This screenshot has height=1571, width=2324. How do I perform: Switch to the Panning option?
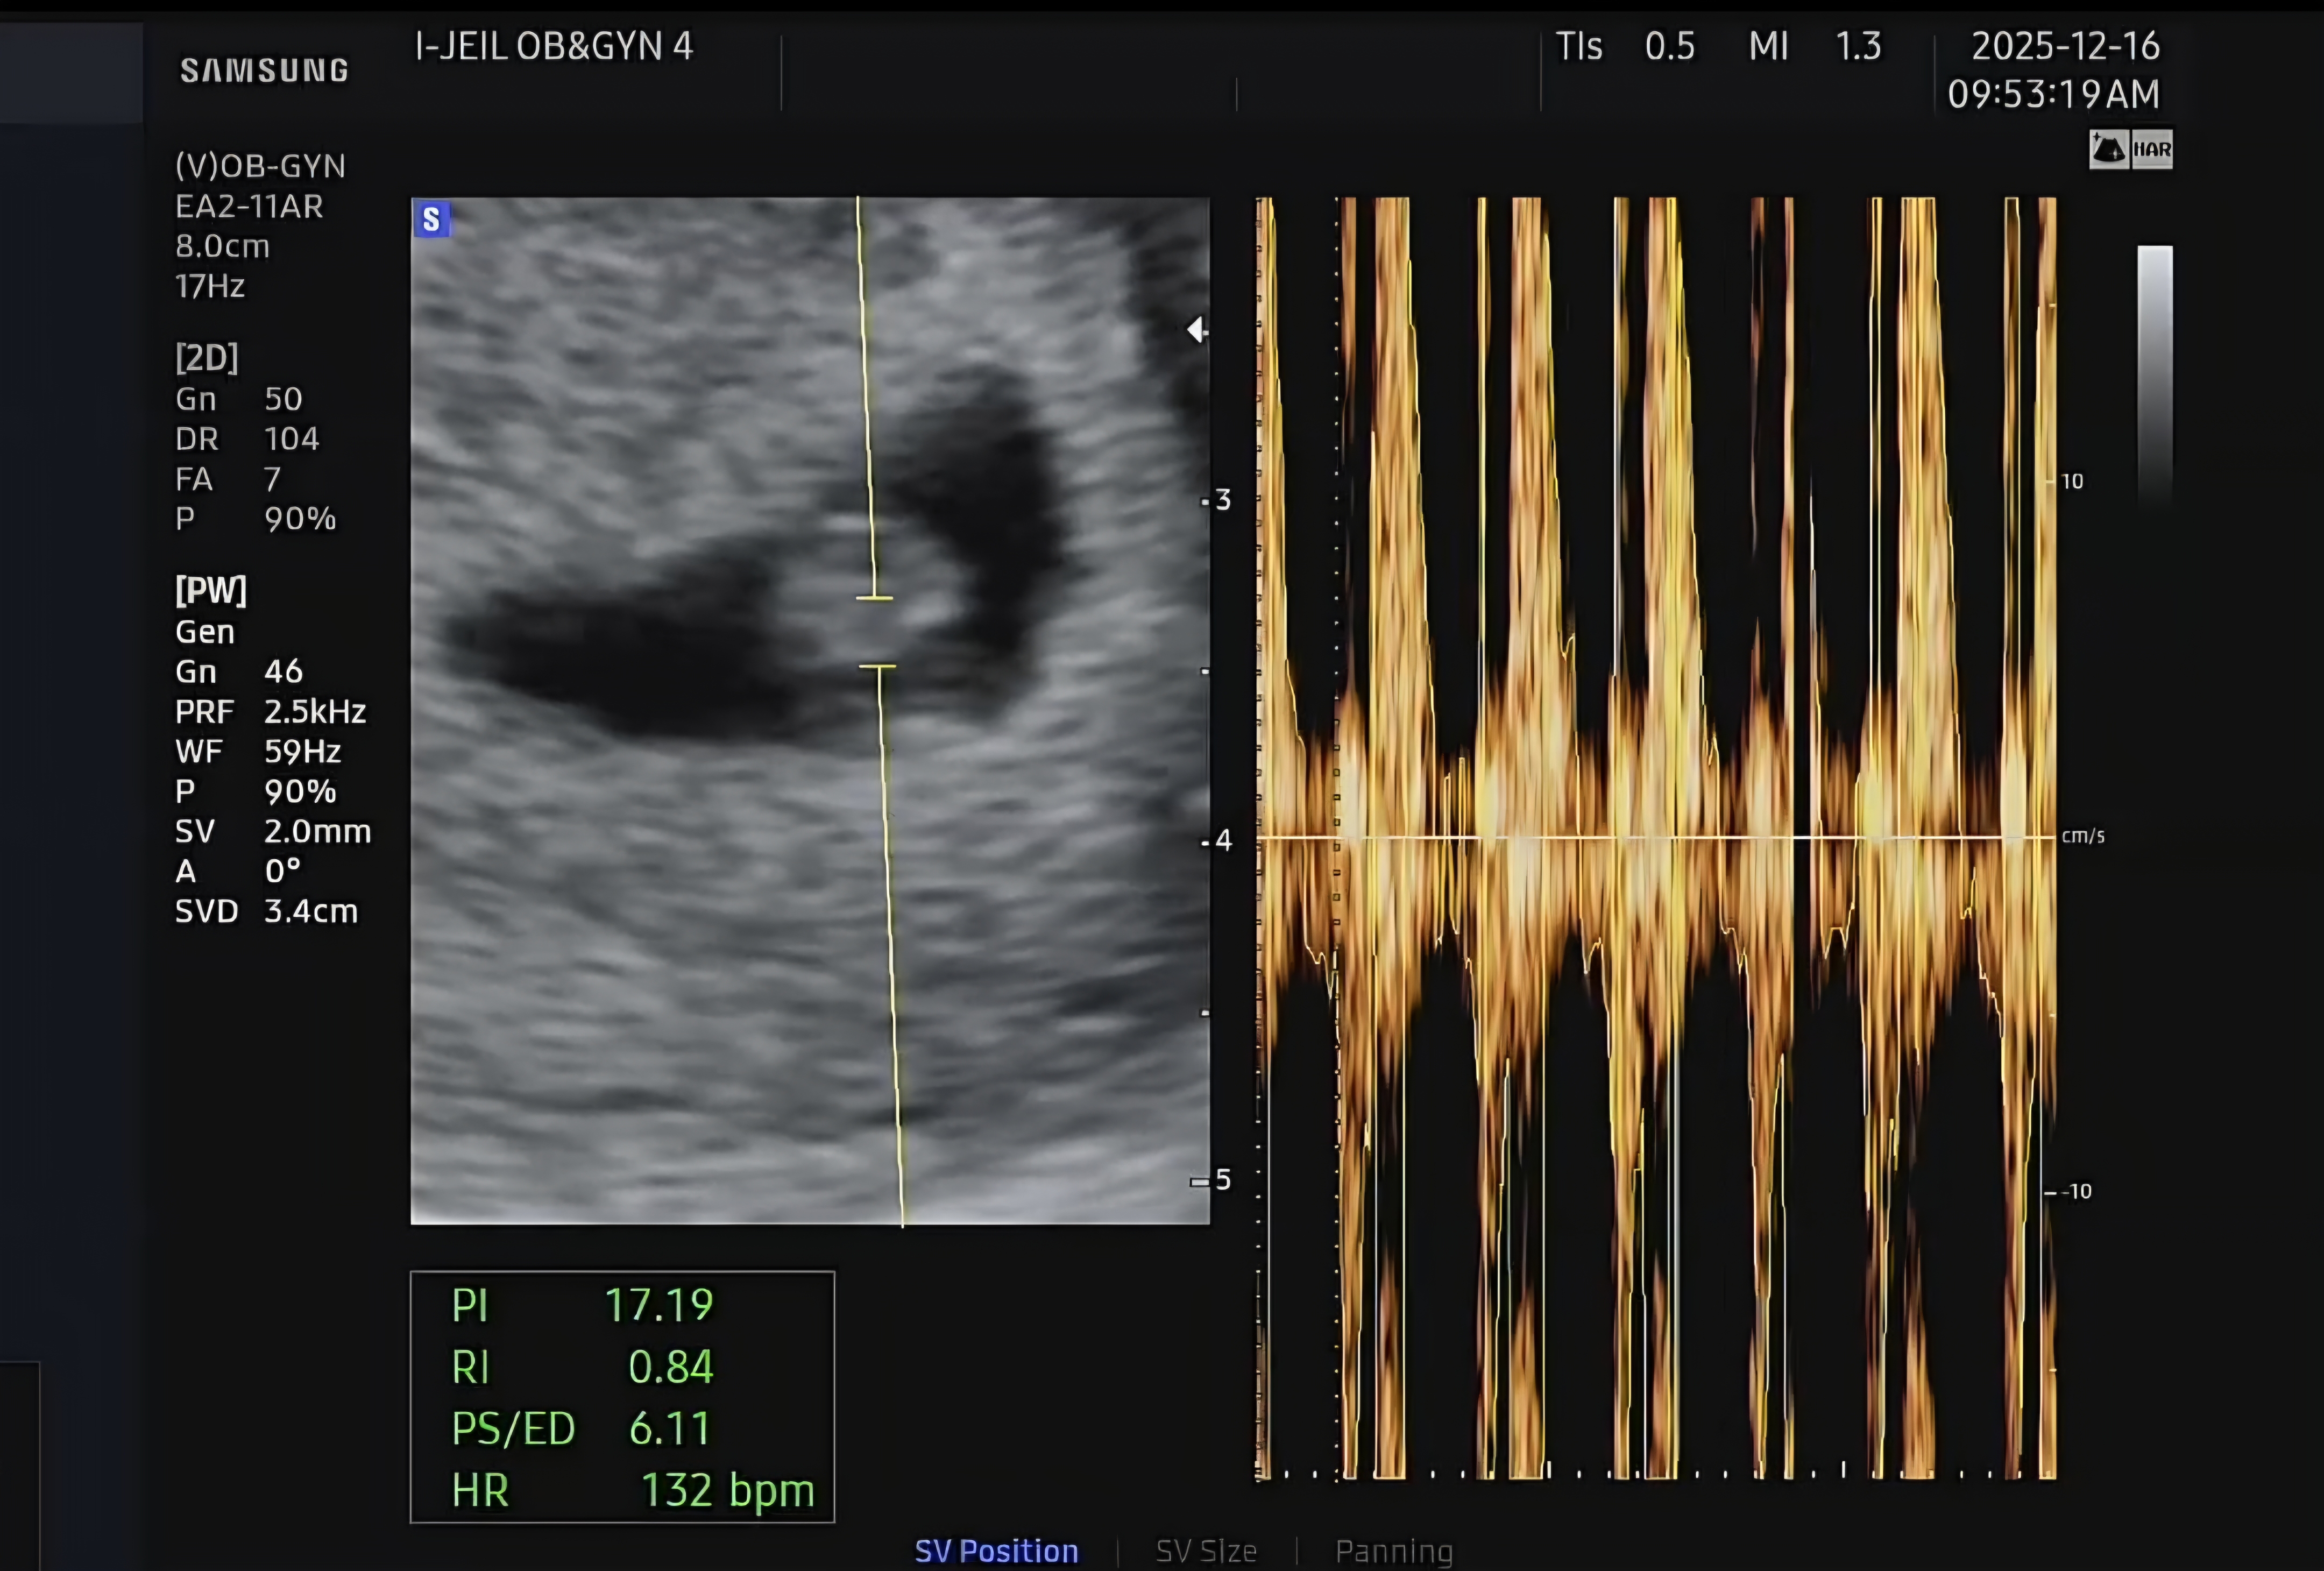tap(1393, 1550)
